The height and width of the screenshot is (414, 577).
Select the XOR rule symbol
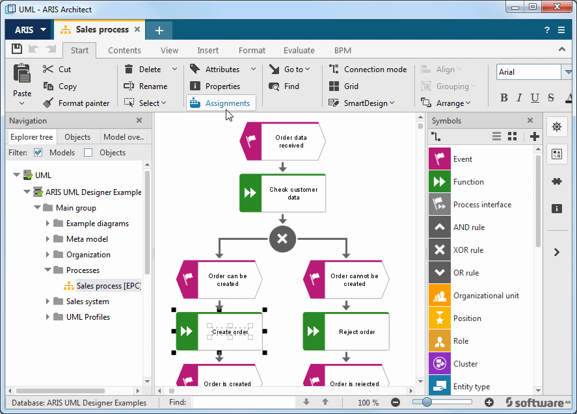439,250
